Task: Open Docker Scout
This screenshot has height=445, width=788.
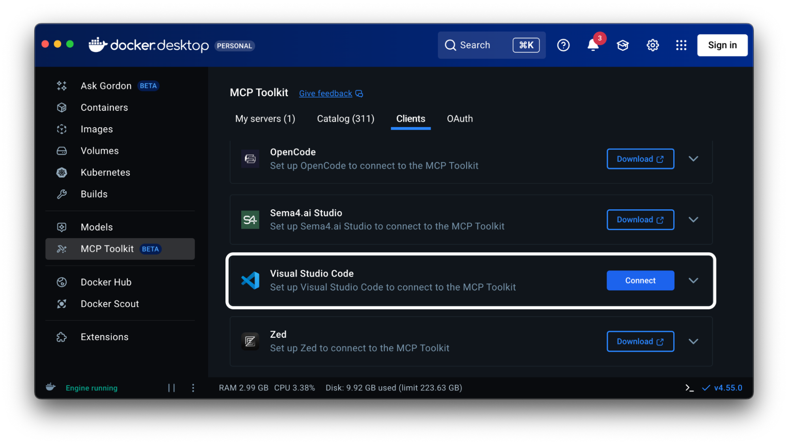Action: pos(110,303)
